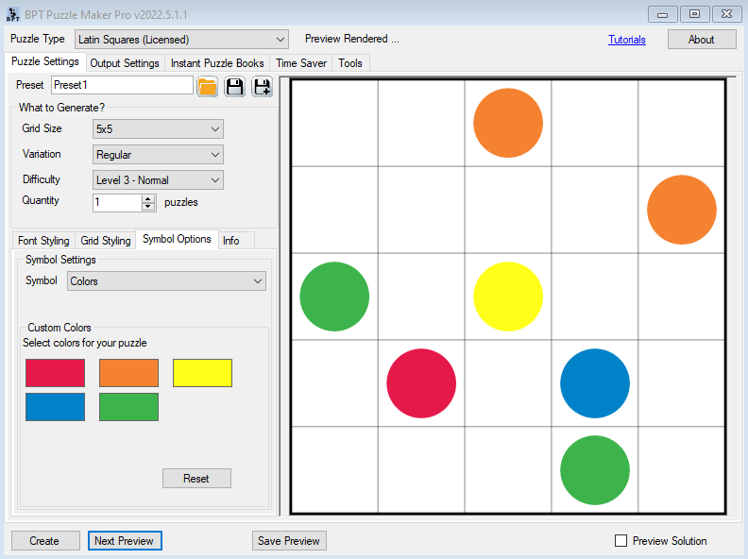
Task: Enable the Preview Solution checkbox
Action: [x=620, y=541]
